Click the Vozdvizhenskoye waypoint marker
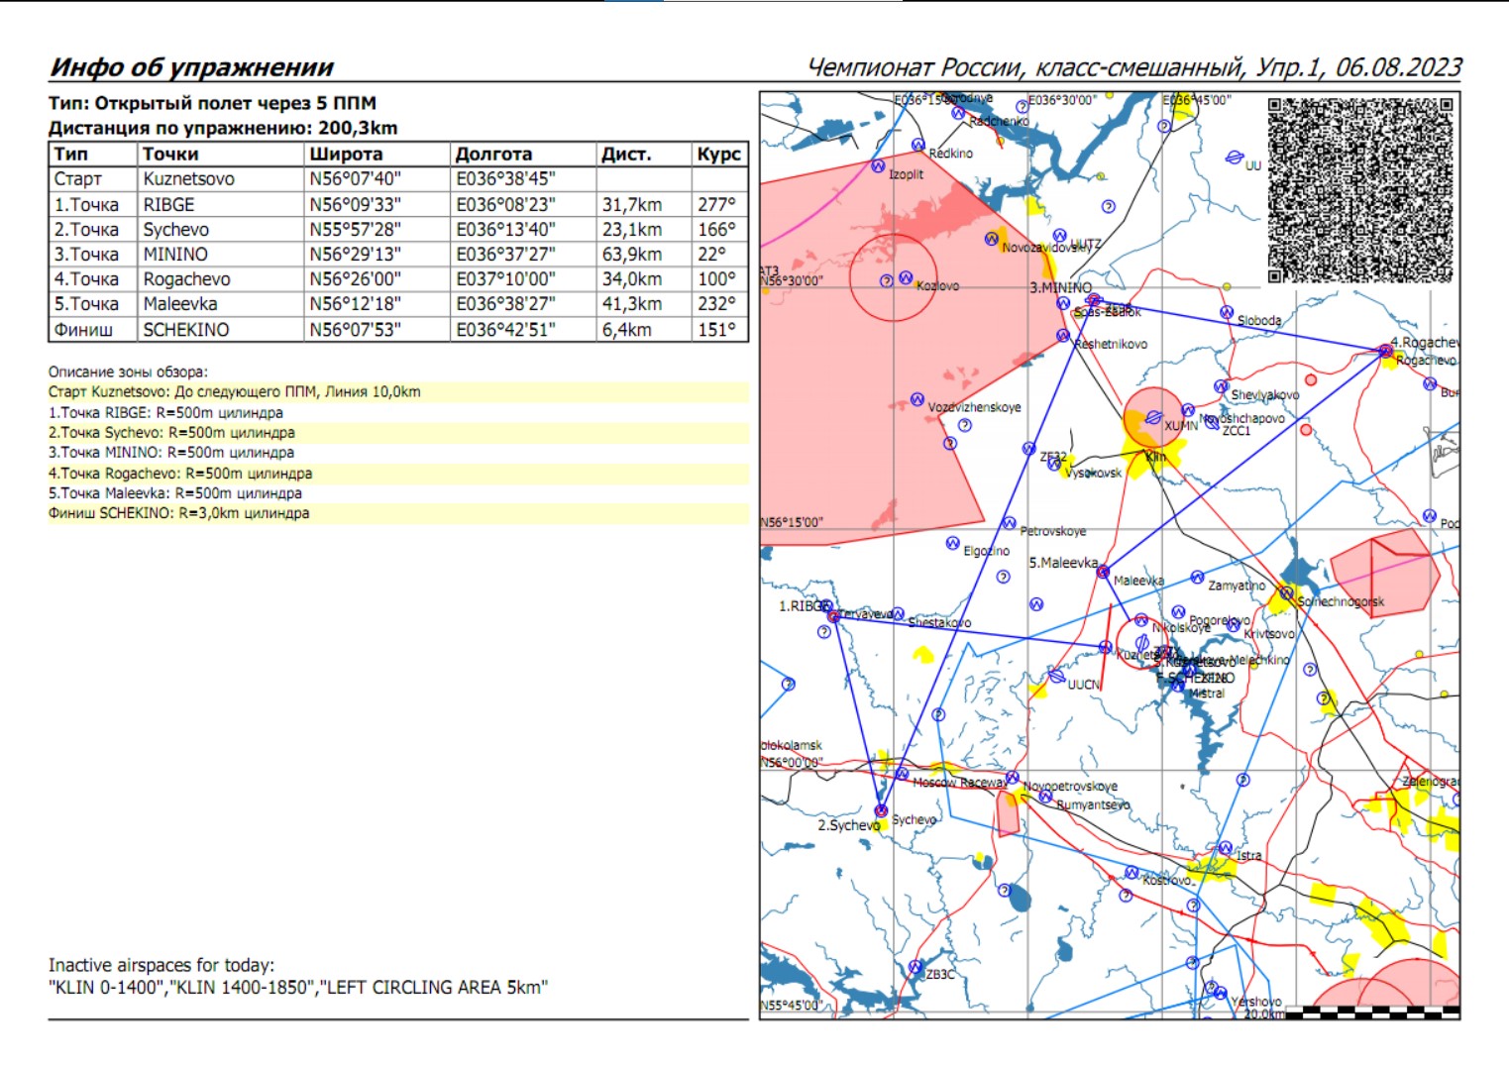This screenshot has height=1068, width=1509. tap(917, 399)
